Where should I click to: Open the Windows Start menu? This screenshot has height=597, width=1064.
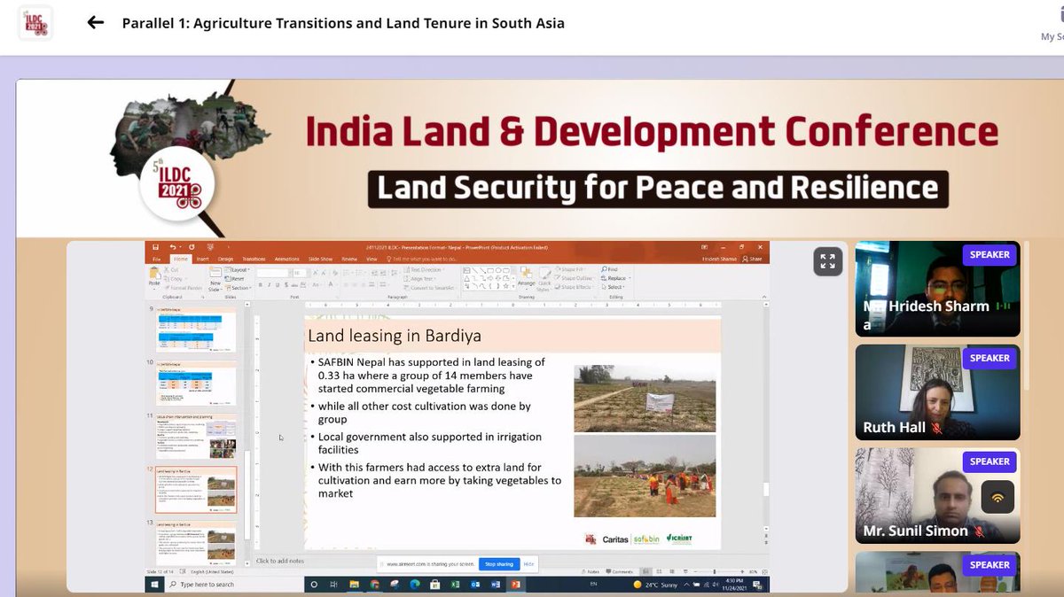point(153,585)
